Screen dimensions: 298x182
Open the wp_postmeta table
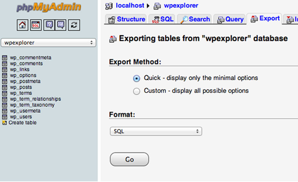tap(25, 81)
